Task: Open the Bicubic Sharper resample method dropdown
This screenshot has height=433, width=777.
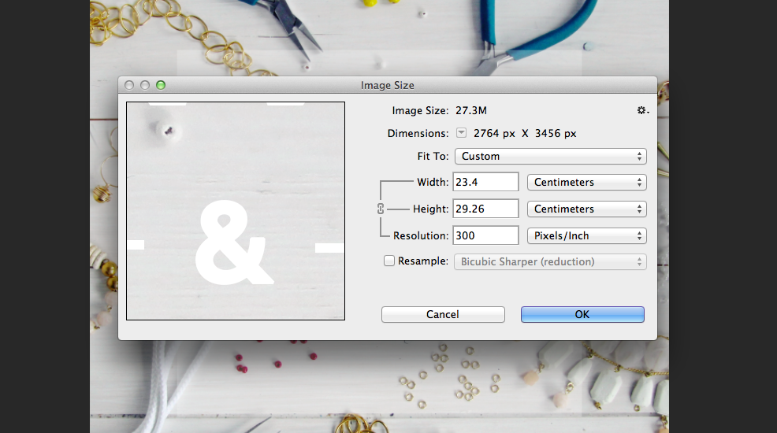Action: coord(551,262)
